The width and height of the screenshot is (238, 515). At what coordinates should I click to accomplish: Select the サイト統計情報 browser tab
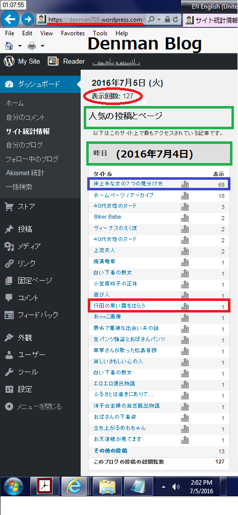[x=210, y=20]
